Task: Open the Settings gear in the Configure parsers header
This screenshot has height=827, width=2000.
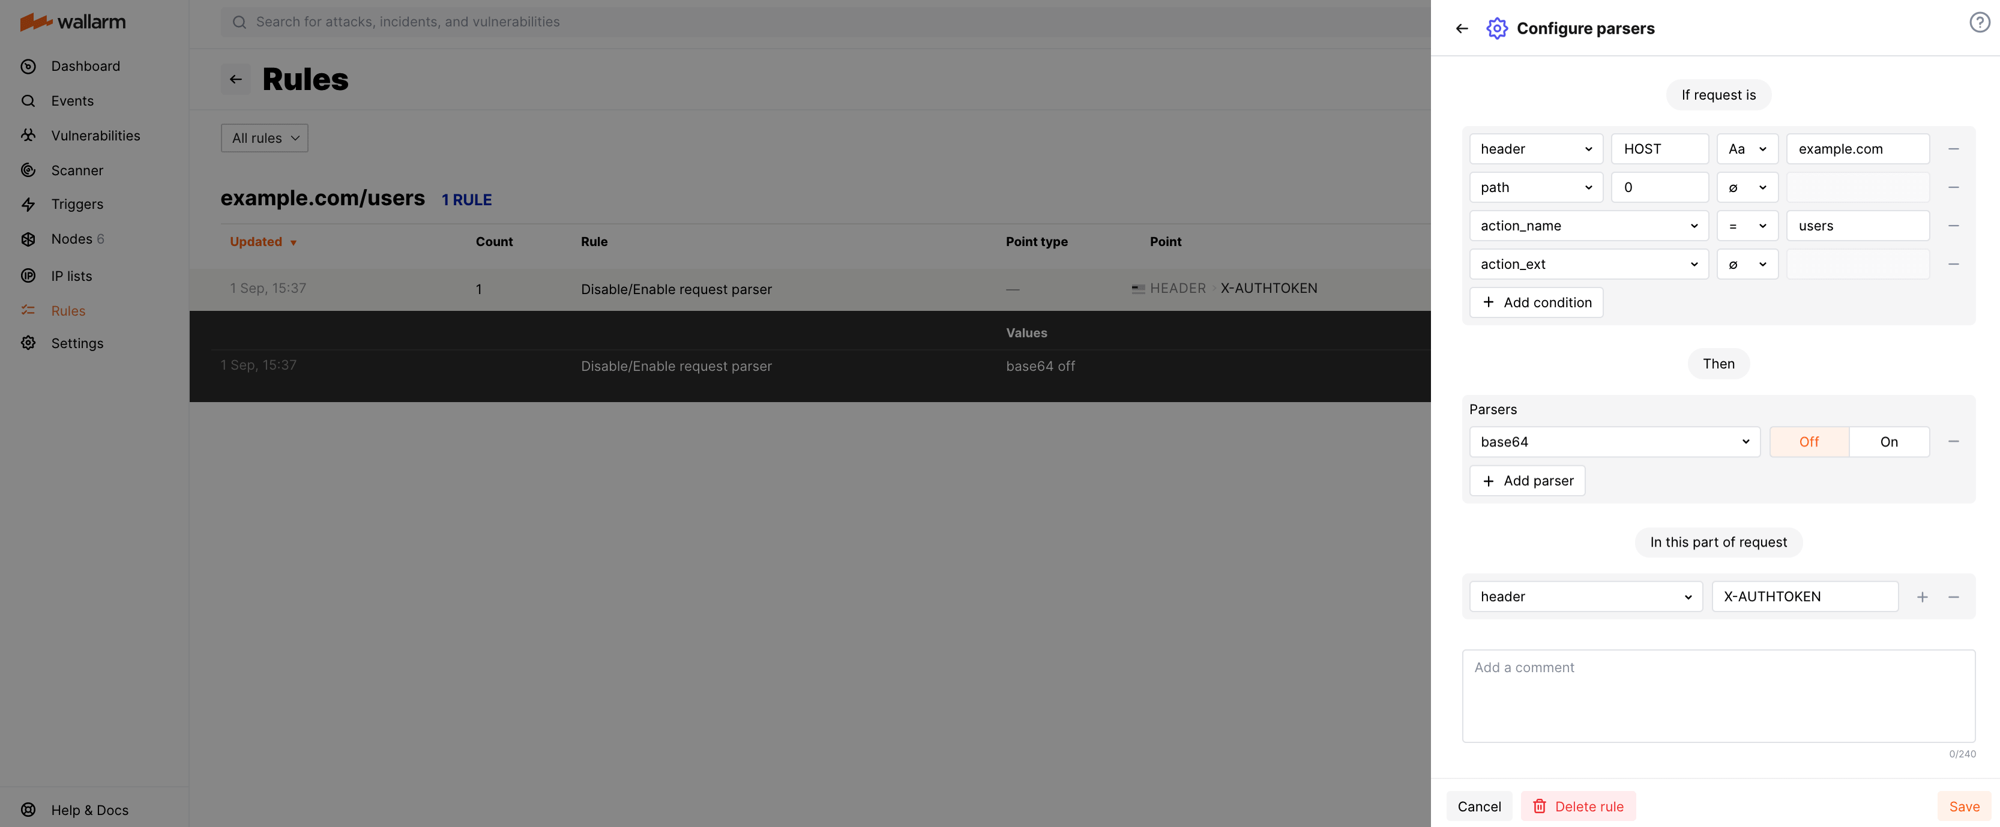Action: (1497, 28)
